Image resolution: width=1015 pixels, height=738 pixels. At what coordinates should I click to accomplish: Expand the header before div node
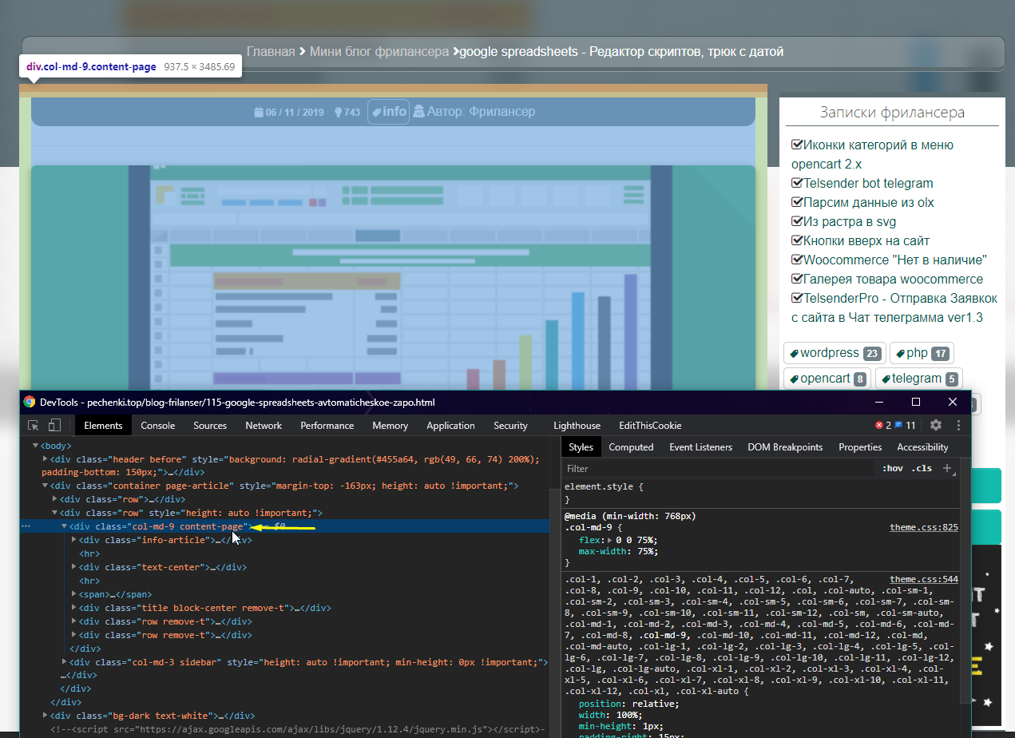(46, 459)
